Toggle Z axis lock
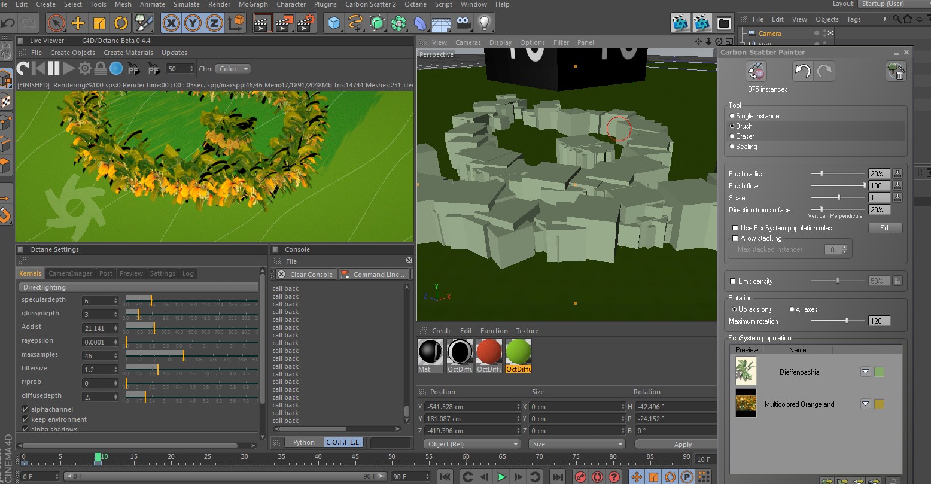The height and width of the screenshot is (484, 931). pos(214,23)
